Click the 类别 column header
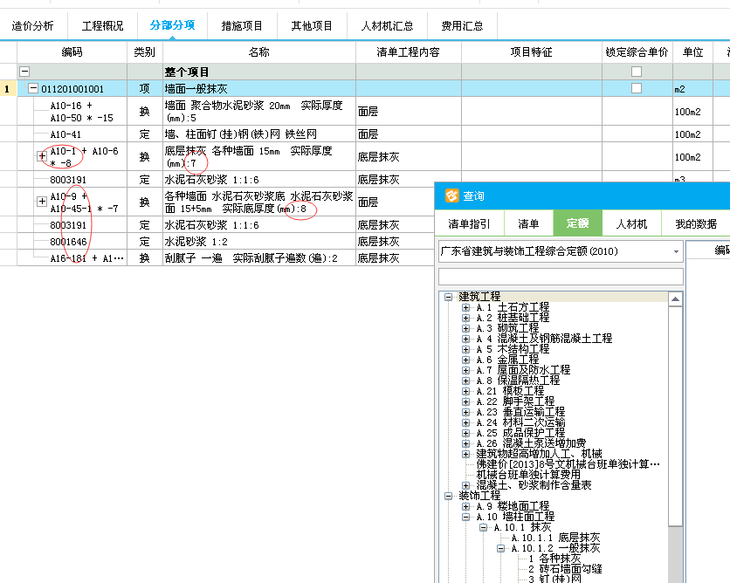This screenshot has height=583, width=730. click(145, 52)
